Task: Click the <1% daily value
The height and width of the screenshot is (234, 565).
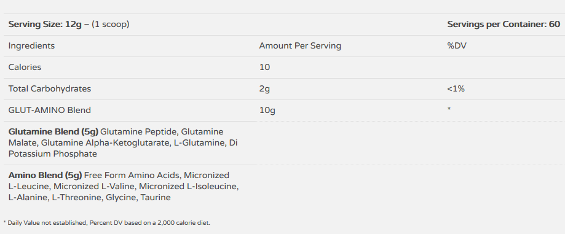Action: click(x=456, y=88)
